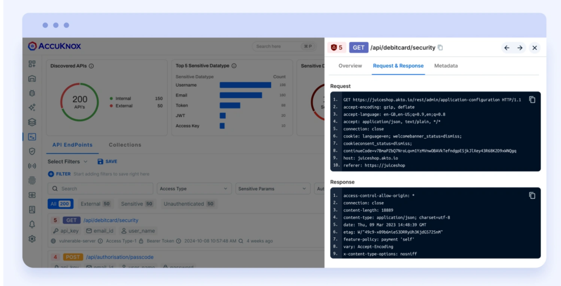The width and height of the screenshot is (561, 286).
Task: Click the AccuKnox logo
Action: (x=54, y=46)
